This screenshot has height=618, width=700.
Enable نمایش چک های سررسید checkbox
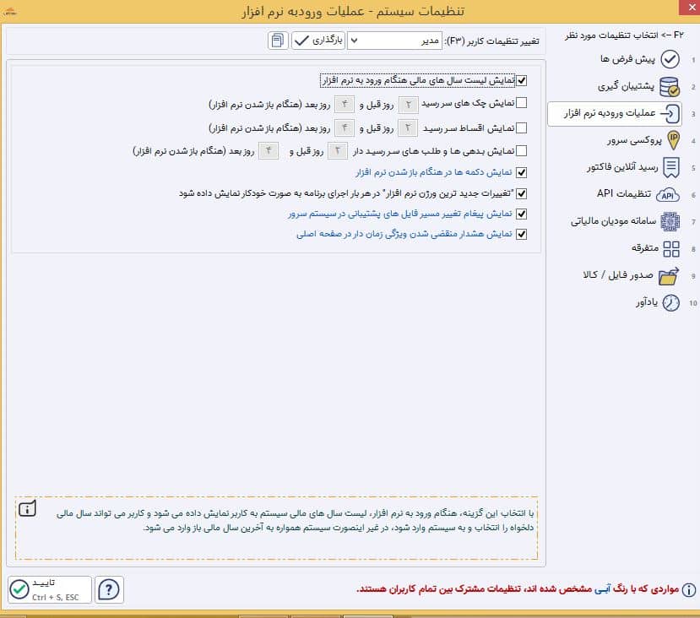pos(521,103)
